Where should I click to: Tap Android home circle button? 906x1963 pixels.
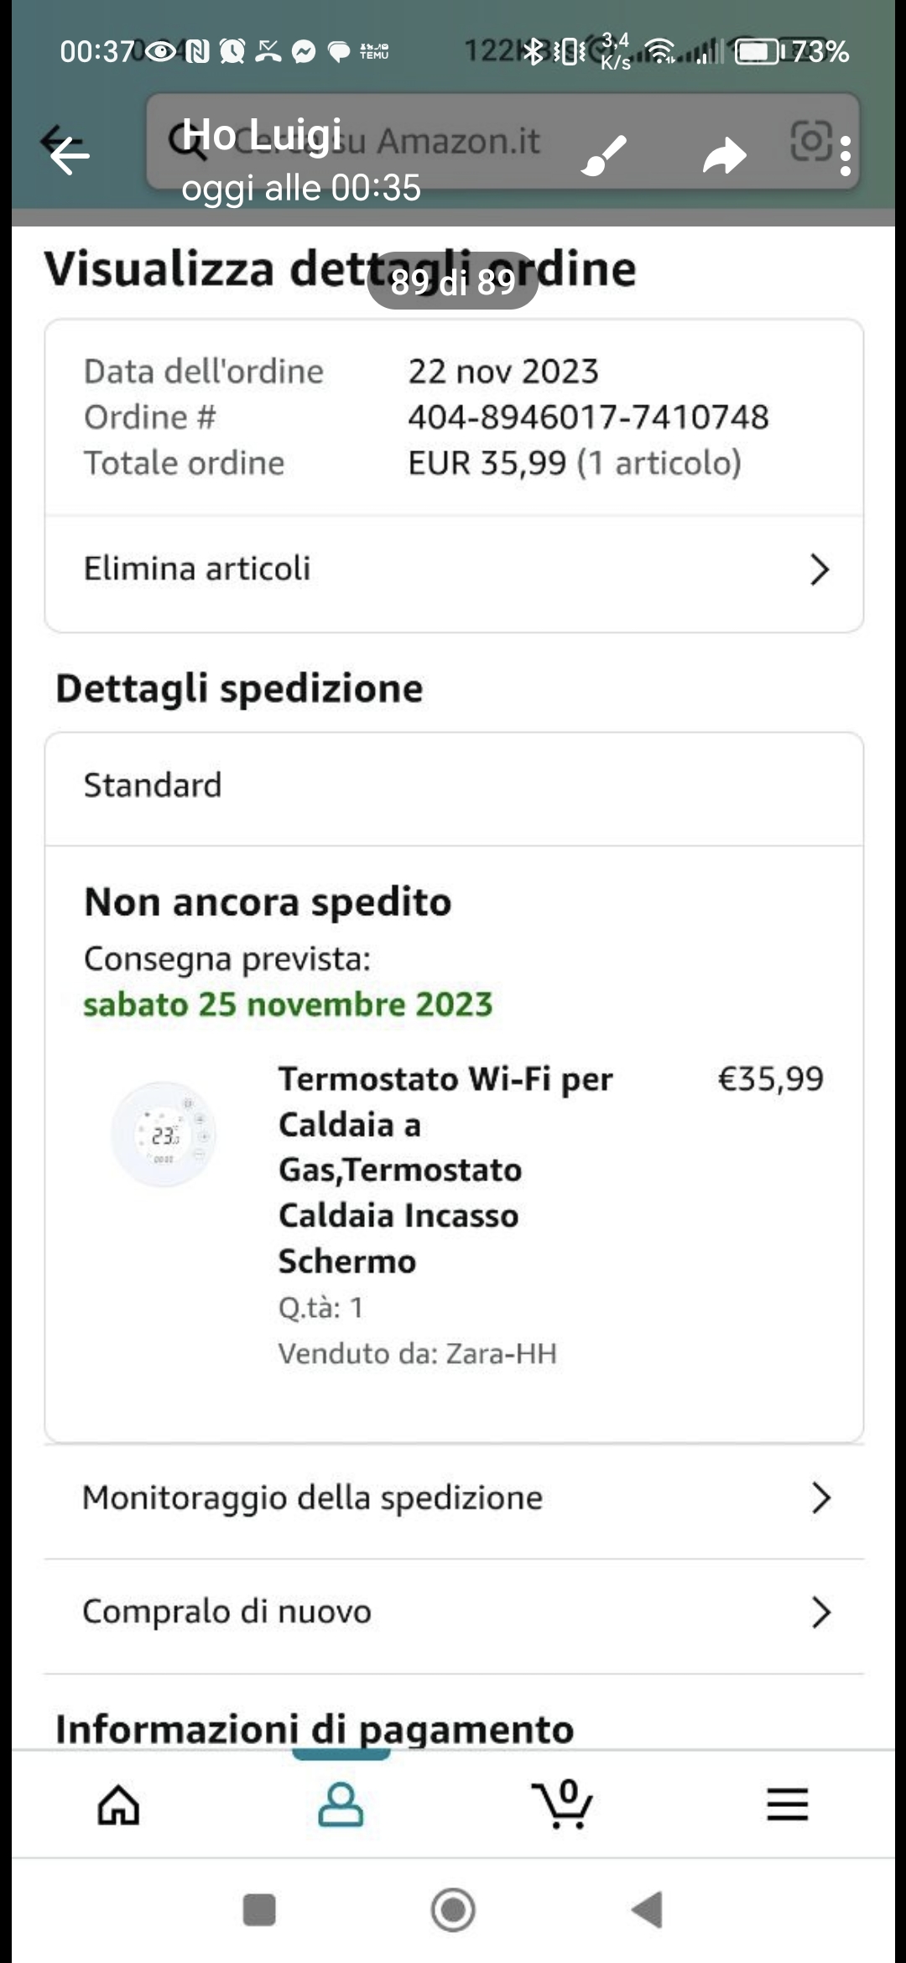coord(453,1910)
